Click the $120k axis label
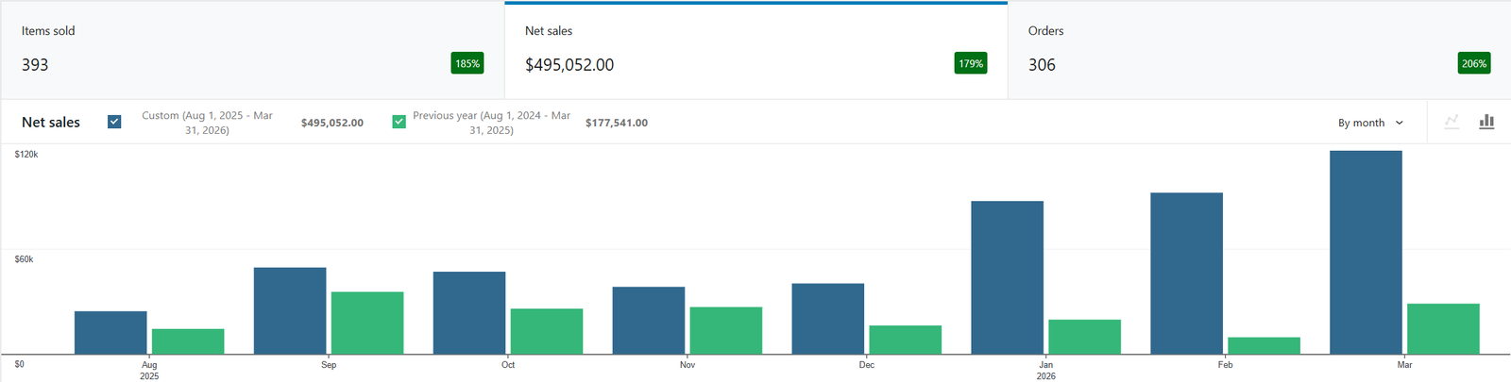Viewport: 1511px width, 382px height. point(26,154)
